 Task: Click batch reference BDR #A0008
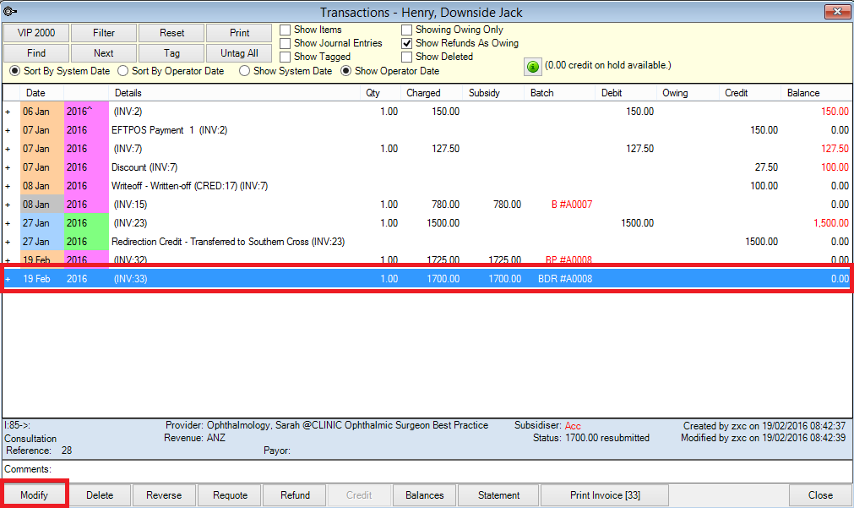click(x=565, y=279)
